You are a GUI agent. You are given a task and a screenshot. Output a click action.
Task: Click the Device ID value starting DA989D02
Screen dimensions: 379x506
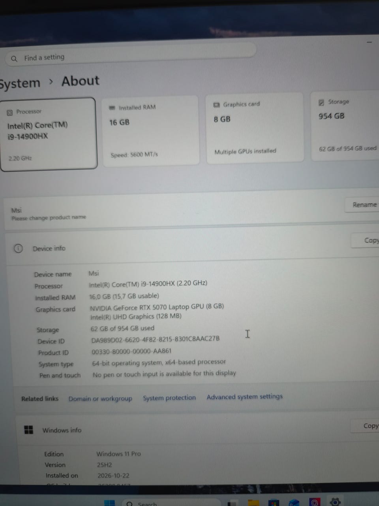pyautogui.click(x=156, y=339)
